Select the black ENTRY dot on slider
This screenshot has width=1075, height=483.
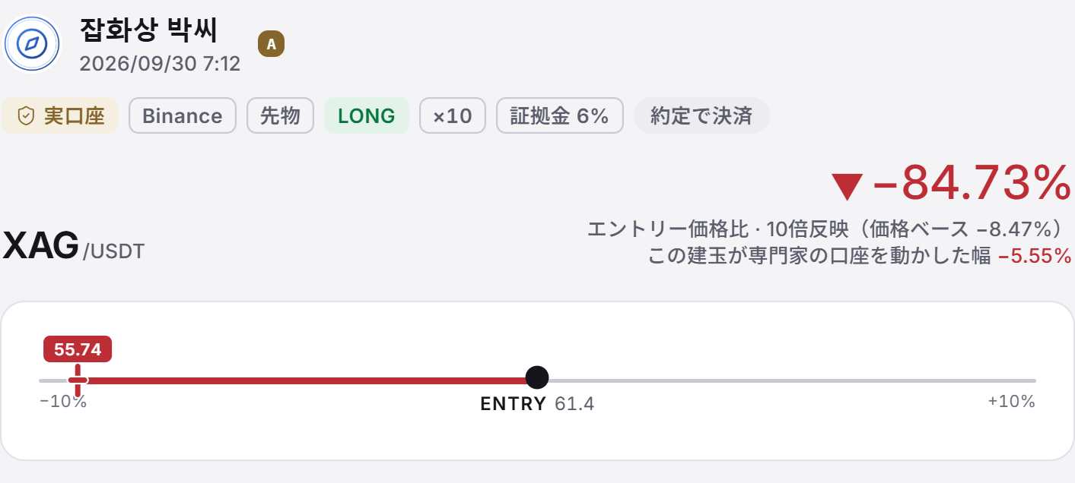pos(537,377)
